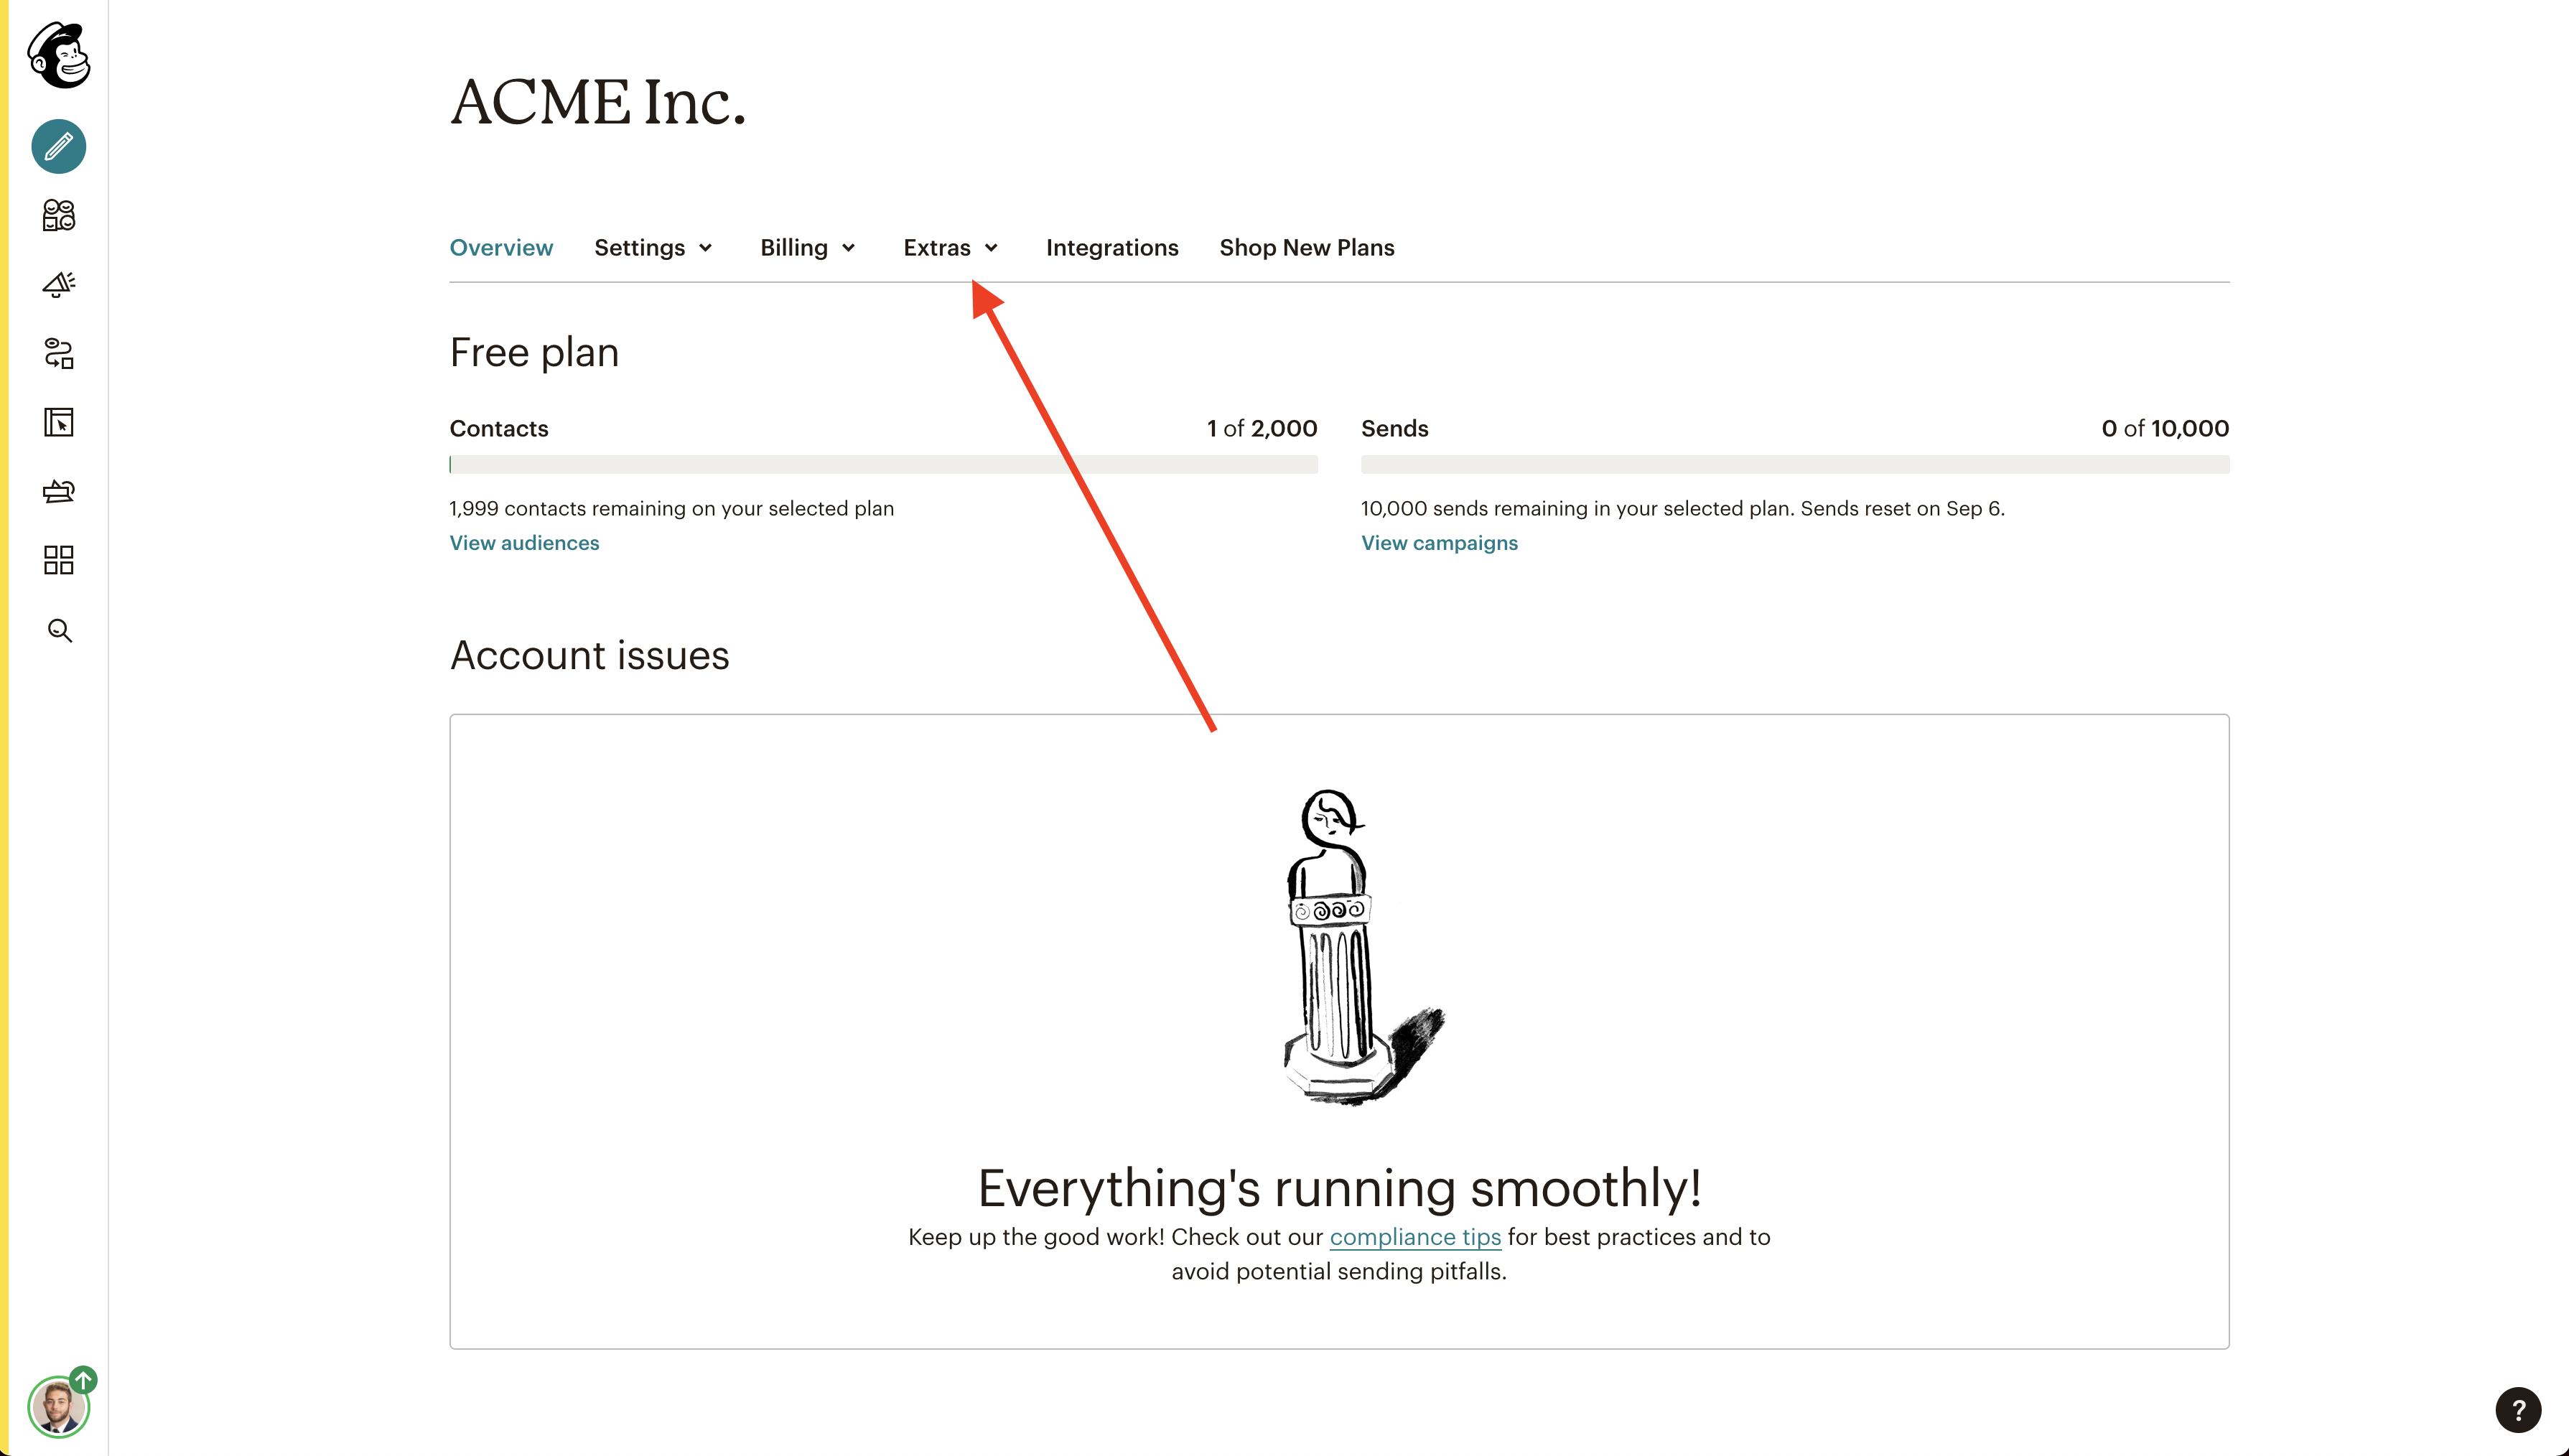Open the Website sidebar icon
2569x1456 pixels.
[59, 422]
